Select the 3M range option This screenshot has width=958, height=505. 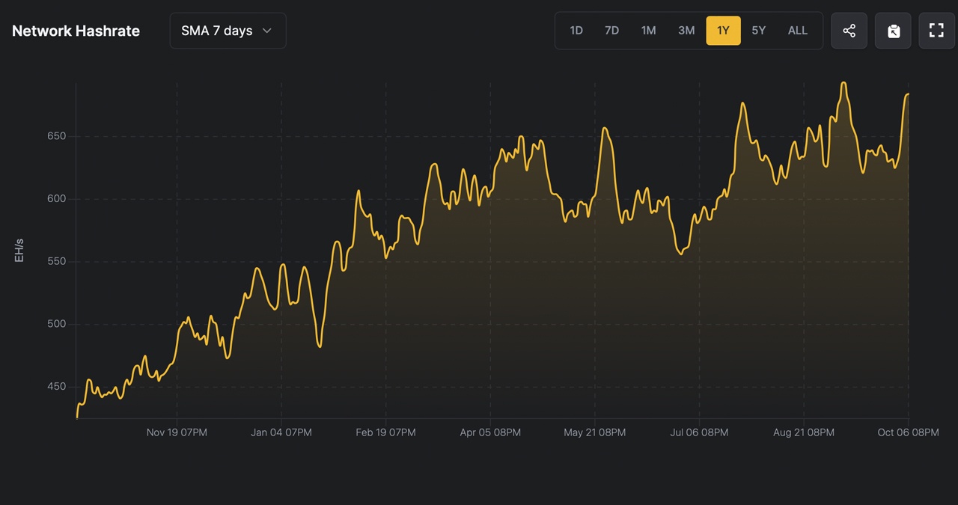(x=686, y=31)
